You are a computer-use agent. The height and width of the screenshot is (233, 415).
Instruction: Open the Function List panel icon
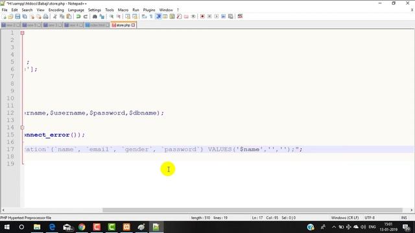(179, 16)
